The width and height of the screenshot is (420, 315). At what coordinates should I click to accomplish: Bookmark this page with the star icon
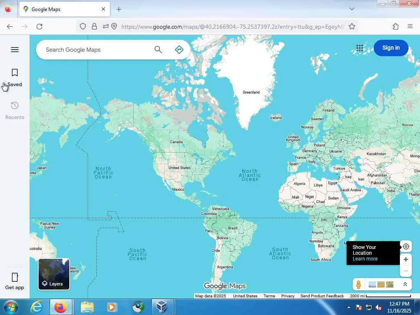pos(352,26)
